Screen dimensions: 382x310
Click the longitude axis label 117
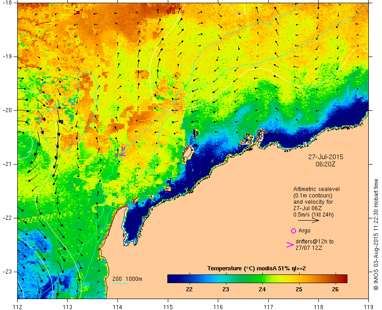[268, 306]
